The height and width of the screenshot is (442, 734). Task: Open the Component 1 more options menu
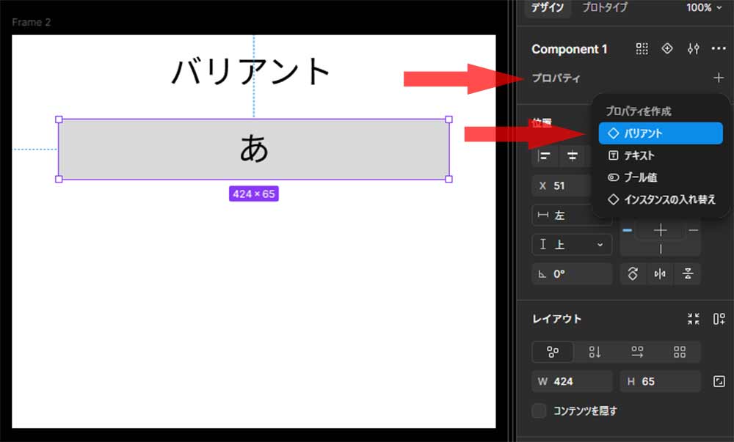click(x=719, y=49)
